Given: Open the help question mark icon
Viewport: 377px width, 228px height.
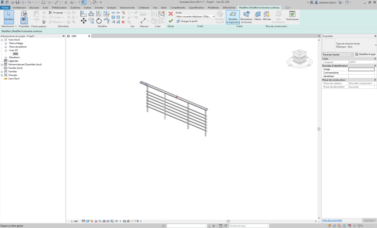Looking at the screenshot, I should [347, 2].
